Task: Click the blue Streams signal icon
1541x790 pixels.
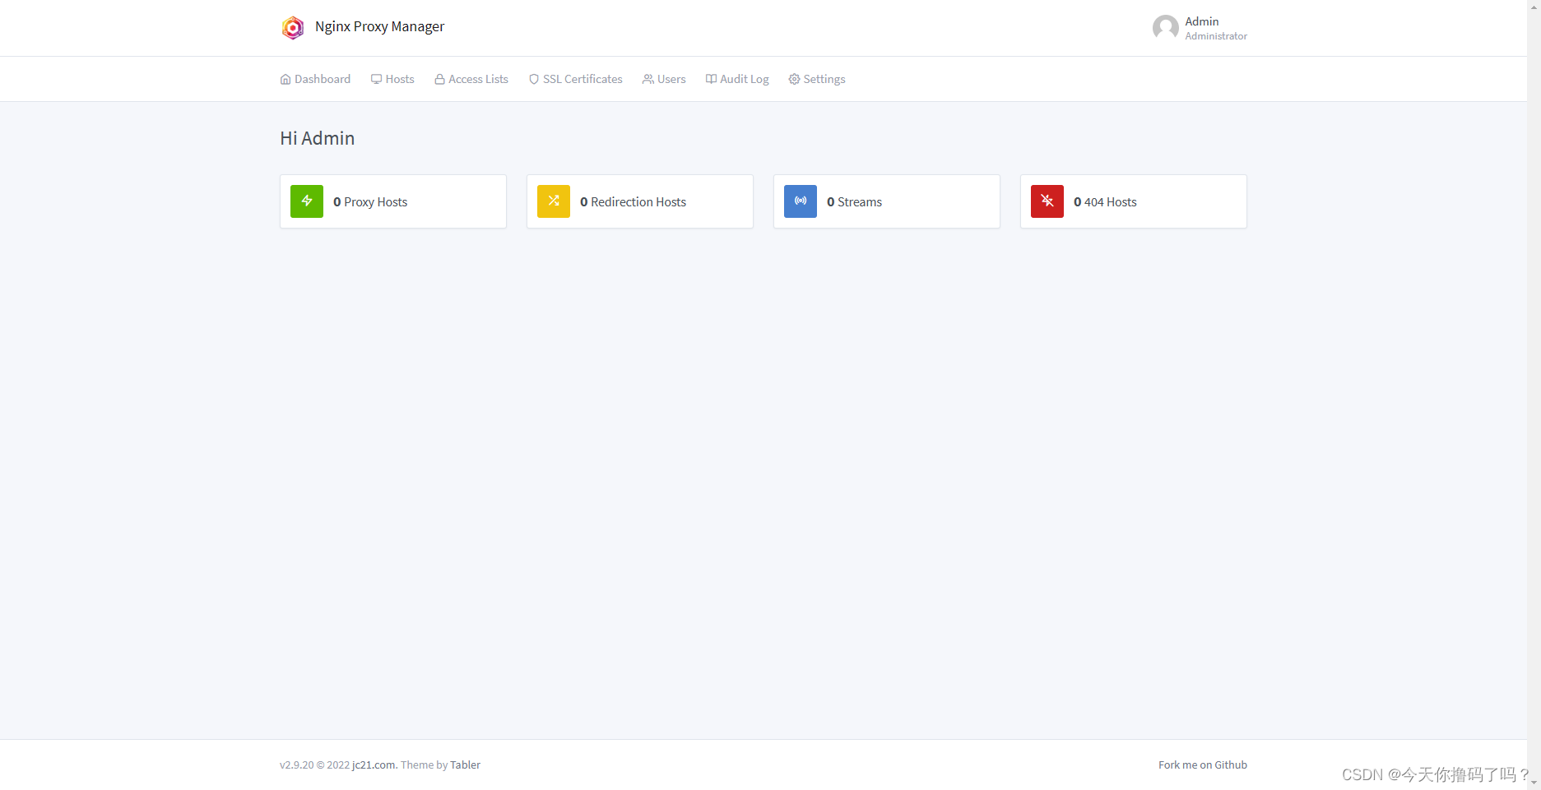Action: 800,201
